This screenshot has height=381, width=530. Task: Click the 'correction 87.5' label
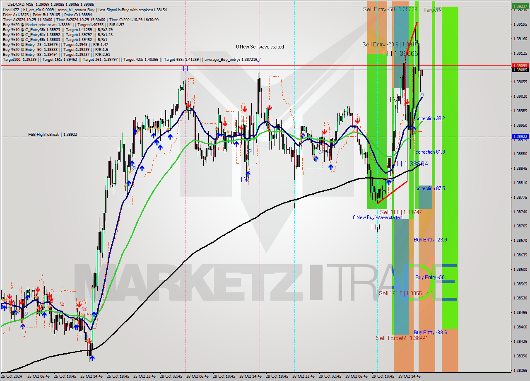tap(430, 188)
